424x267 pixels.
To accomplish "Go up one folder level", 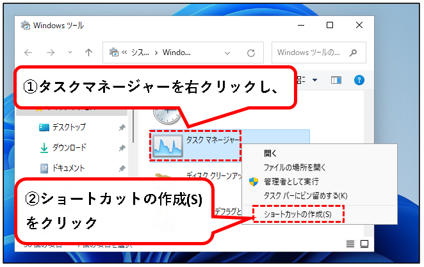I will click(x=88, y=53).
